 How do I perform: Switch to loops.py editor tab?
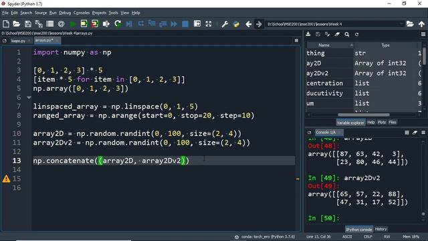18,41
